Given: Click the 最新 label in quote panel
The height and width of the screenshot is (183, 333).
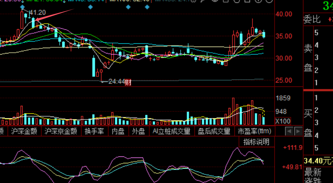Looking at the screenshot, I should pos(312,173).
